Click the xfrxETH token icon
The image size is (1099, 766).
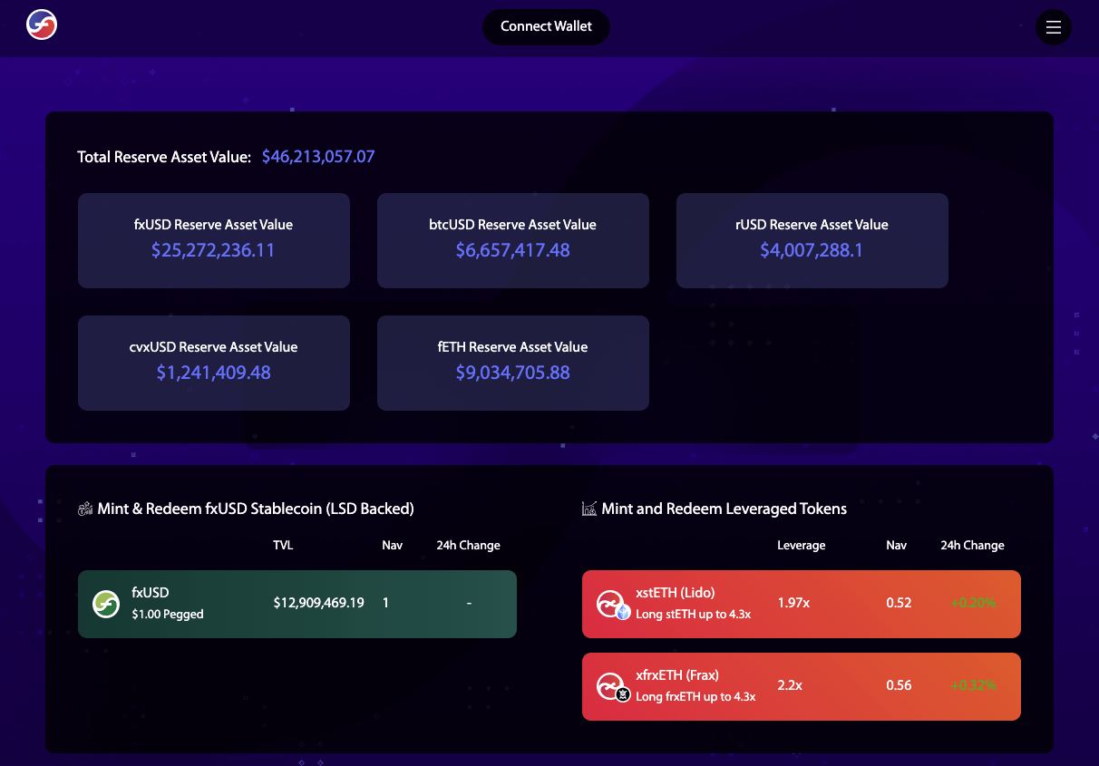pyautogui.click(x=609, y=686)
